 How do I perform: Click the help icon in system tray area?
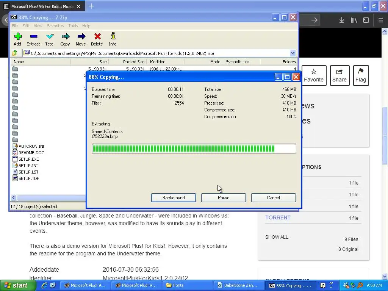[322, 285]
